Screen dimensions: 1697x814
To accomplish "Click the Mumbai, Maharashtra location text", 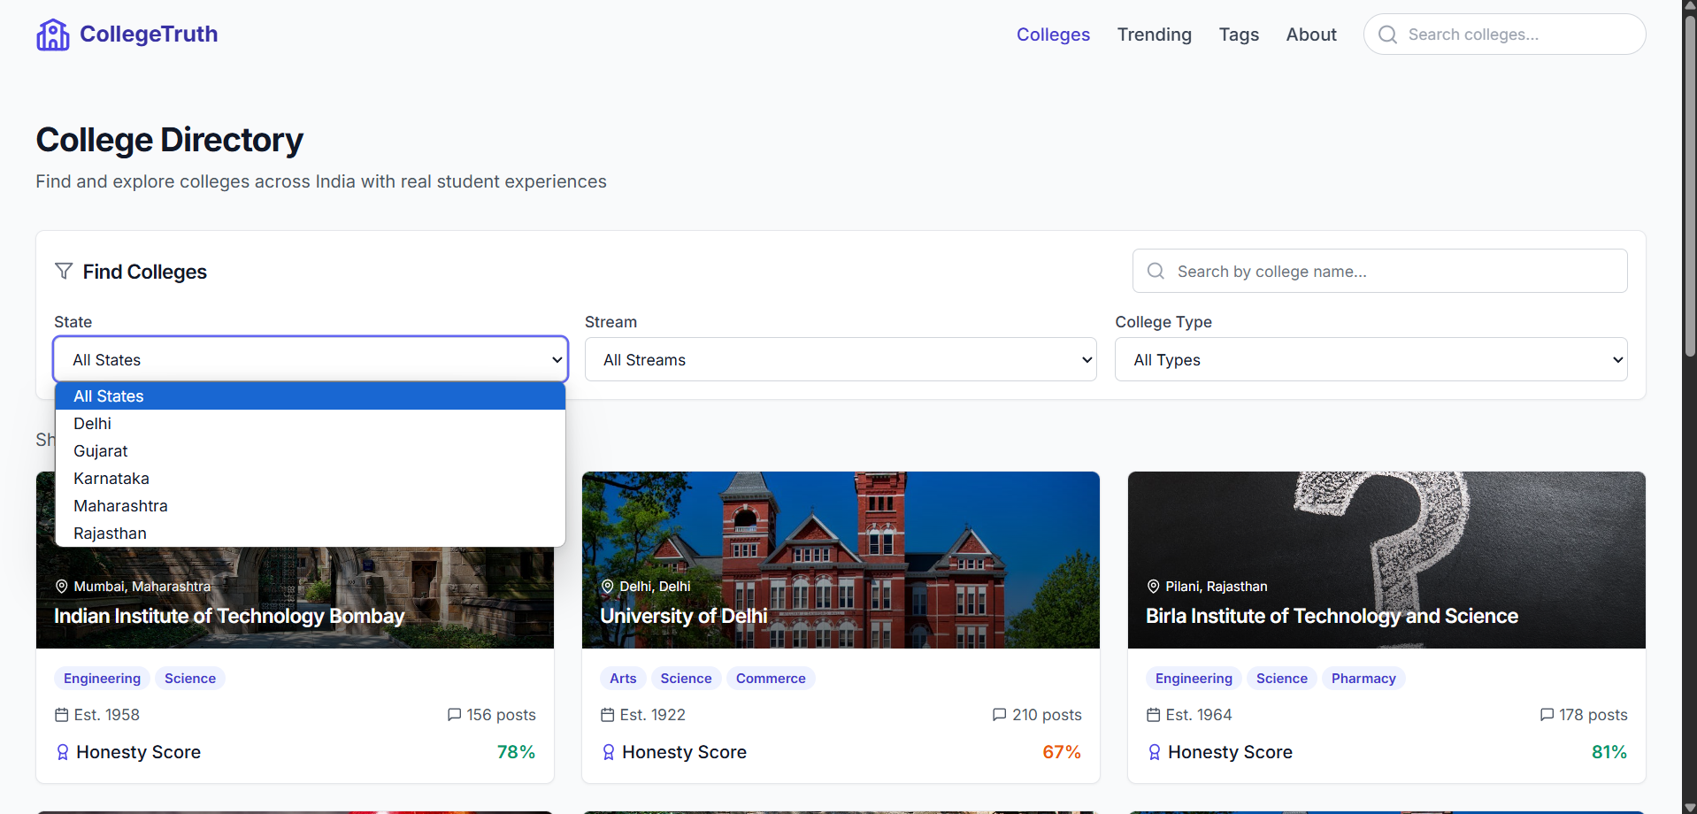I will (x=142, y=587).
